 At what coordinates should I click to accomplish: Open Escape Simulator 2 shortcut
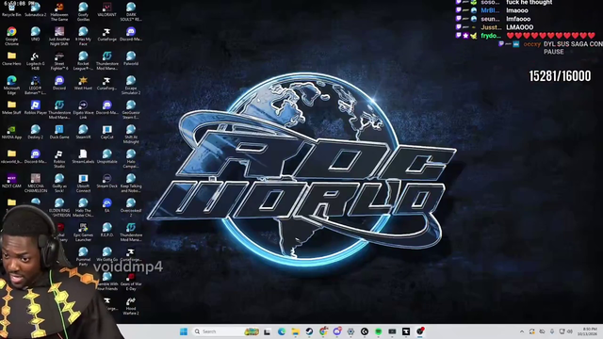pyautogui.click(x=131, y=85)
